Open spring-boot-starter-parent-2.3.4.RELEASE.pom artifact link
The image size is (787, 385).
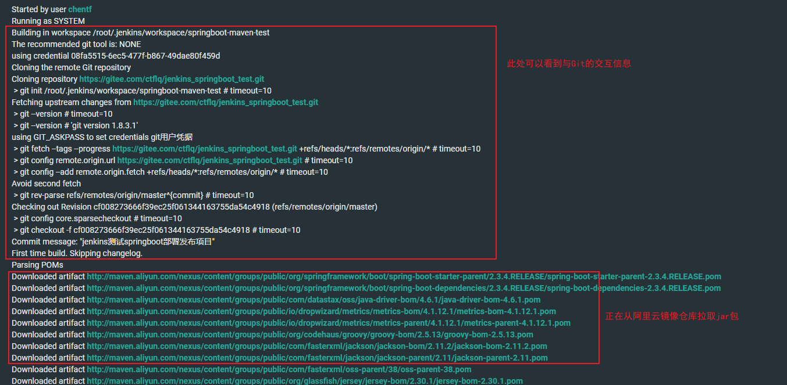coord(404,276)
